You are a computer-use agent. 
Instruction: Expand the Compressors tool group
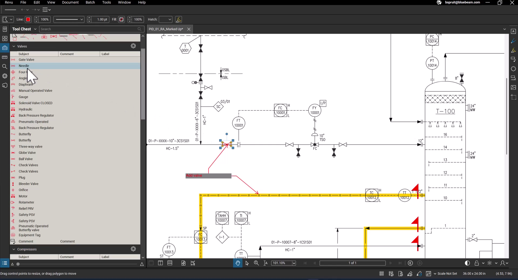click(x=14, y=249)
